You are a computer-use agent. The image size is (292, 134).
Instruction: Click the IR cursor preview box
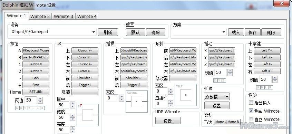tap(88, 115)
